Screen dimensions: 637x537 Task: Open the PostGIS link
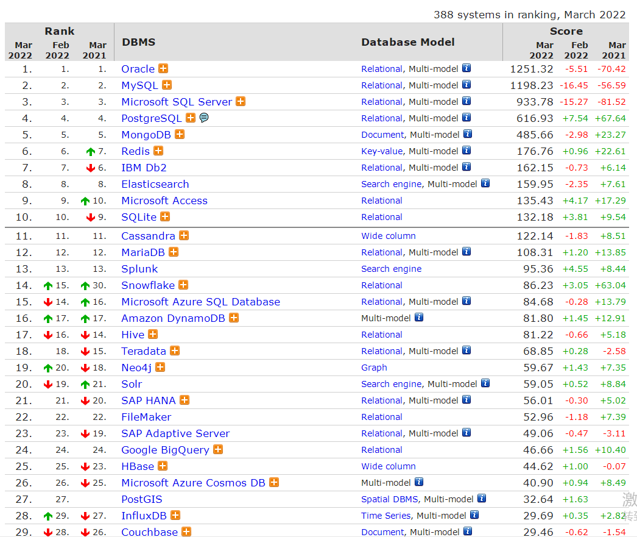(x=142, y=500)
